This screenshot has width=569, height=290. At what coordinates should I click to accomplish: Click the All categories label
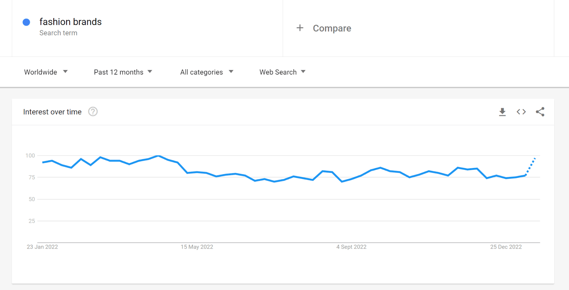click(201, 72)
